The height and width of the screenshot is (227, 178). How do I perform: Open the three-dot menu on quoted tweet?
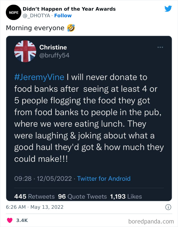(160, 47)
